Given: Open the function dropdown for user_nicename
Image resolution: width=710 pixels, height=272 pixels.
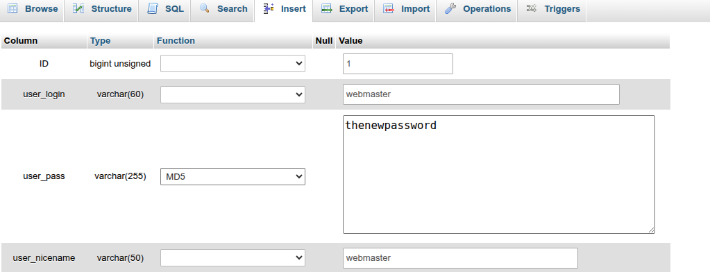Looking at the screenshot, I should (x=233, y=258).
